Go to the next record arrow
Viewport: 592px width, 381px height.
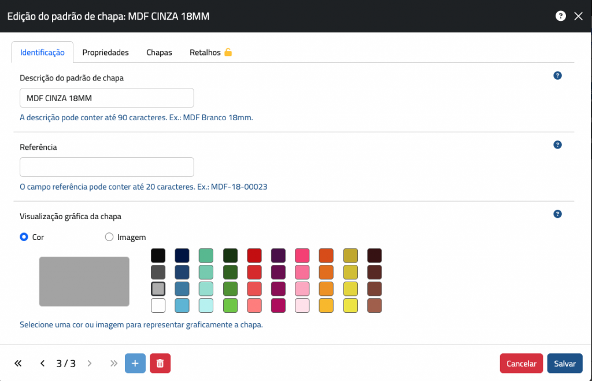coord(90,363)
